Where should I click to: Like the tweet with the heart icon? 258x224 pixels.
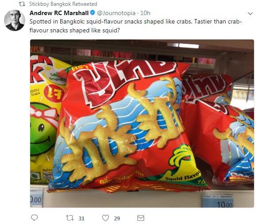(x=106, y=218)
